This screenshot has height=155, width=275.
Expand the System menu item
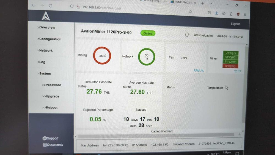click(44, 74)
